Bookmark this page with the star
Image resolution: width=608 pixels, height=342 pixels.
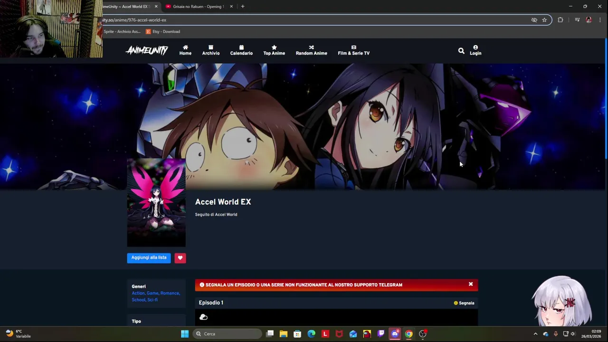pyautogui.click(x=544, y=20)
